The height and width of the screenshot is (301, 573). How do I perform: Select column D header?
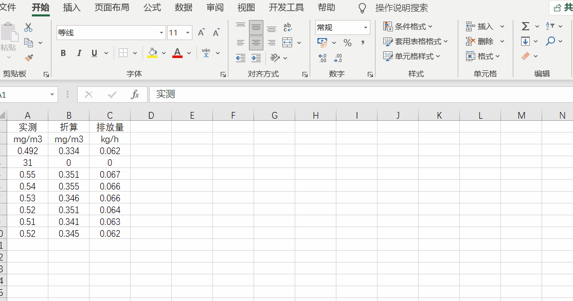[x=151, y=115]
